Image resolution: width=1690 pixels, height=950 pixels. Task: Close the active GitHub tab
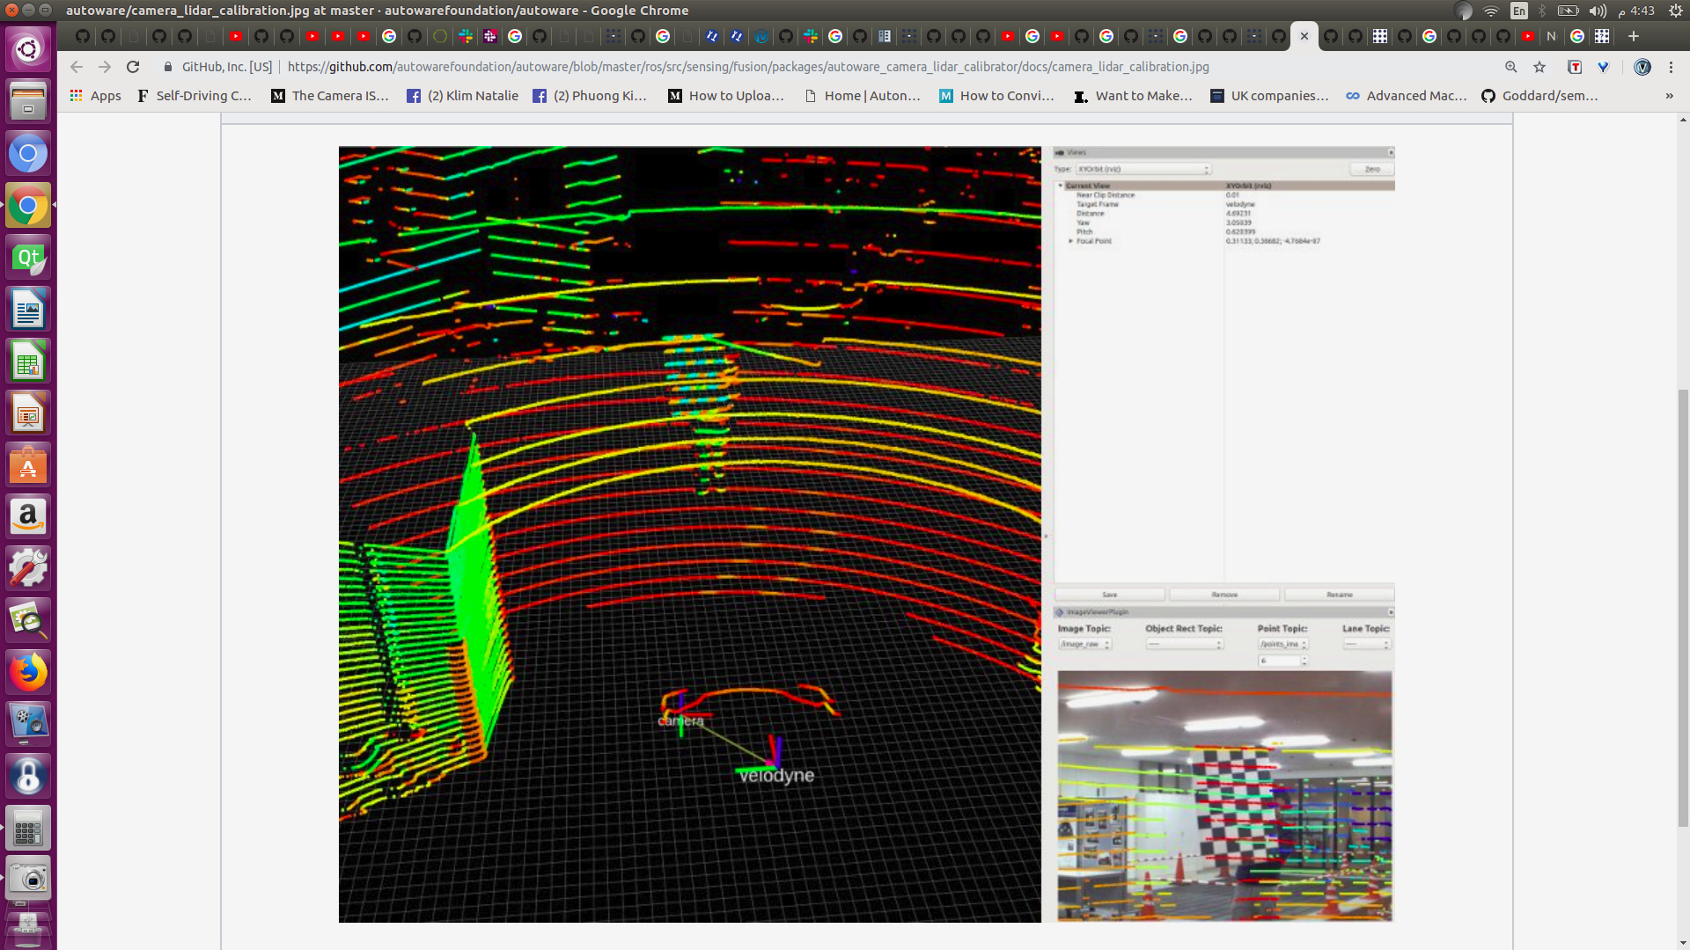[1304, 36]
